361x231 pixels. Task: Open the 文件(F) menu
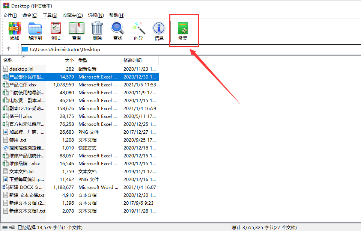10,15
